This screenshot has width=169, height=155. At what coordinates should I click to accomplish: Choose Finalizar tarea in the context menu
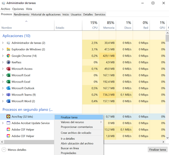point(79,117)
